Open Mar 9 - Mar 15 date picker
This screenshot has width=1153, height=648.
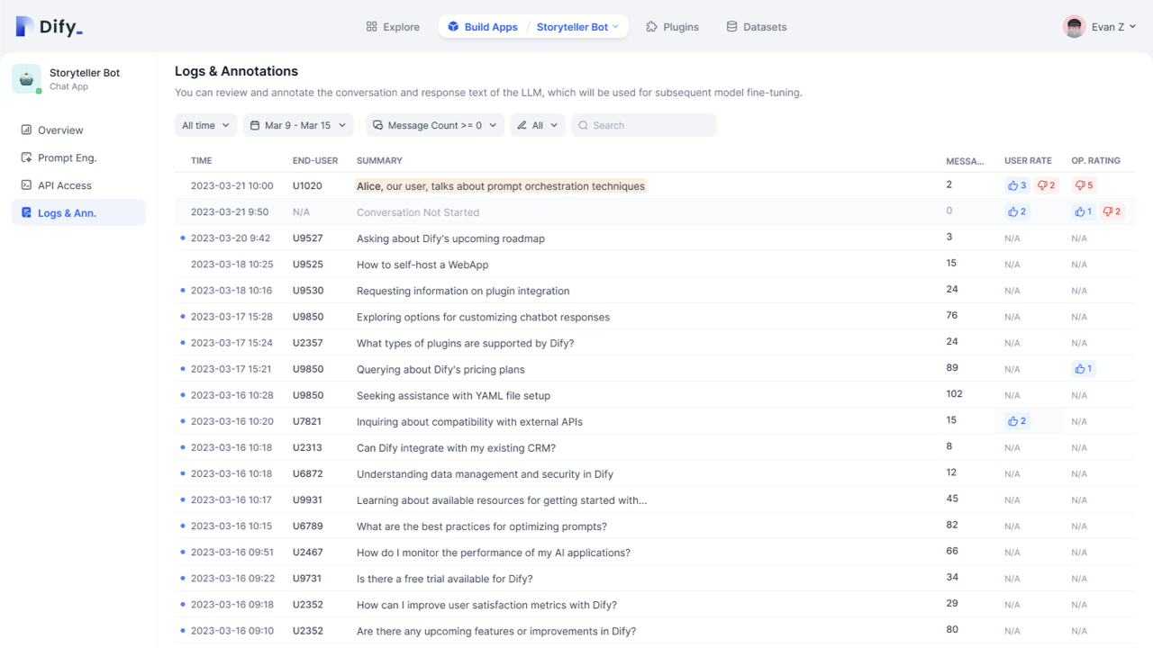tap(297, 125)
